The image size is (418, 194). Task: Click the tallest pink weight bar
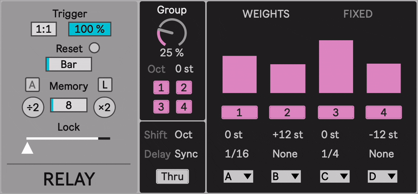point(336,66)
